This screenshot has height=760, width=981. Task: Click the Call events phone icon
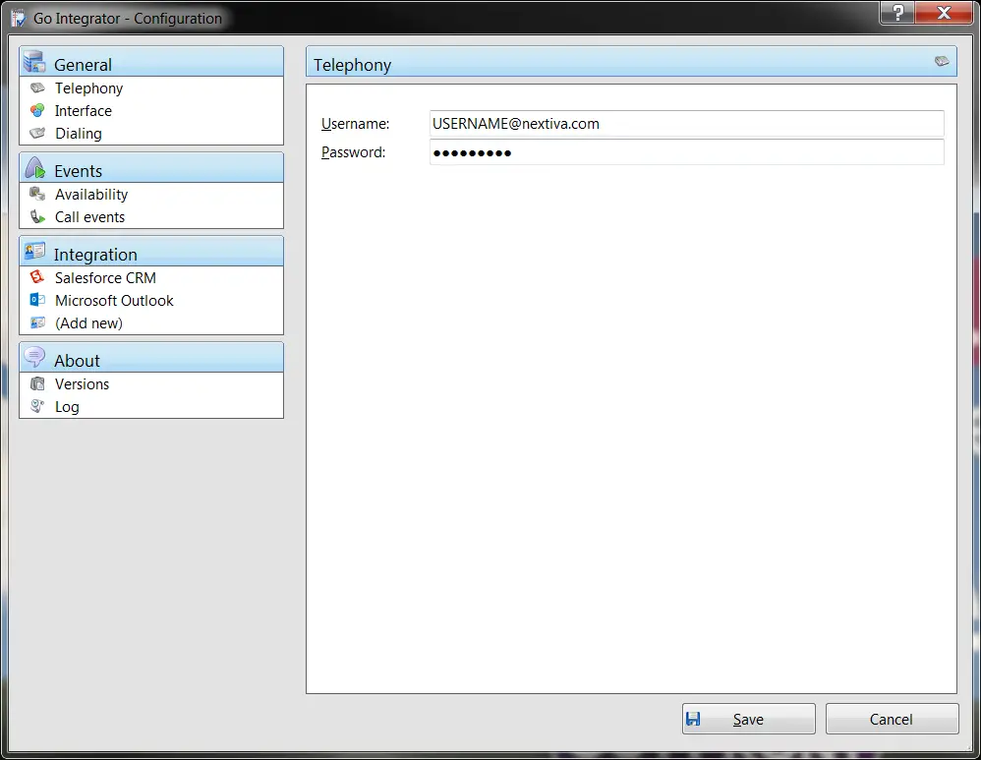point(37,216)
